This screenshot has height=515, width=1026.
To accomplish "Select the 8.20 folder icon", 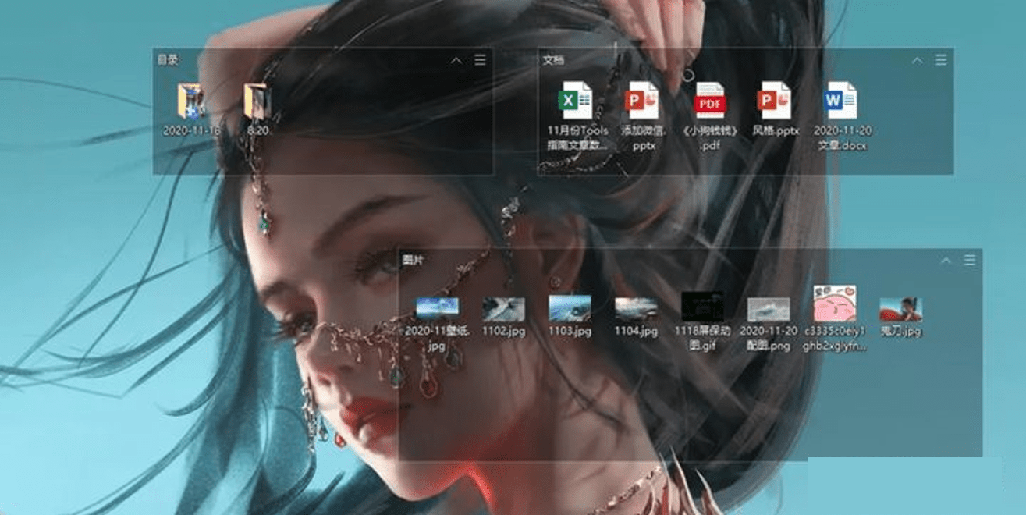I will point(257,101).
